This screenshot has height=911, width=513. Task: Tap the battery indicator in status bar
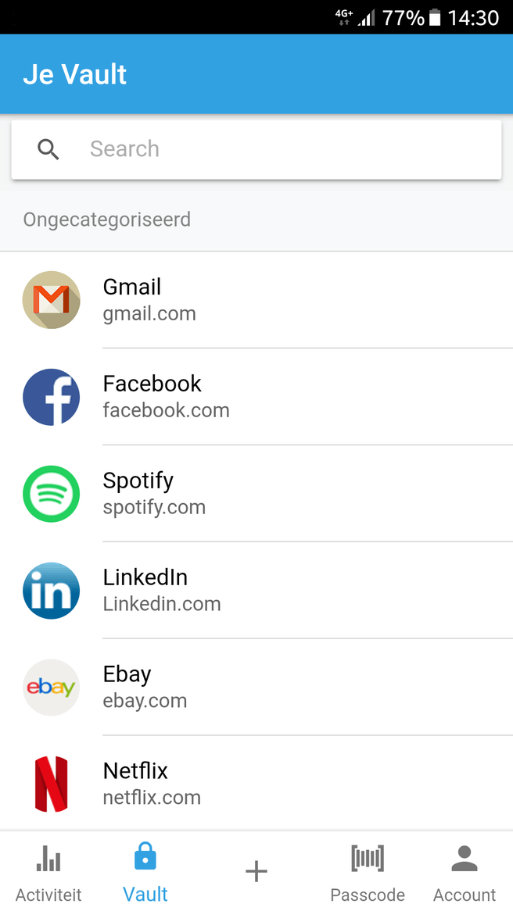tap(435, 18)
